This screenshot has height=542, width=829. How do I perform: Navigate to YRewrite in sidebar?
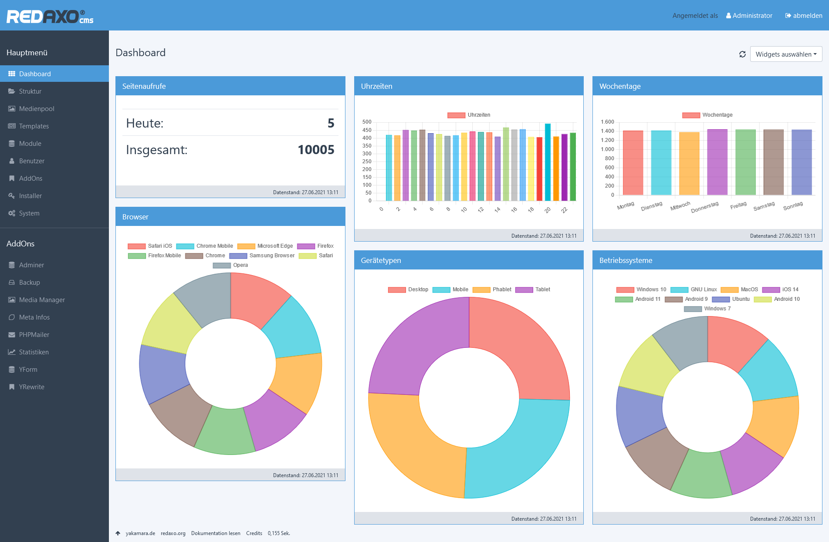point(54,387)
